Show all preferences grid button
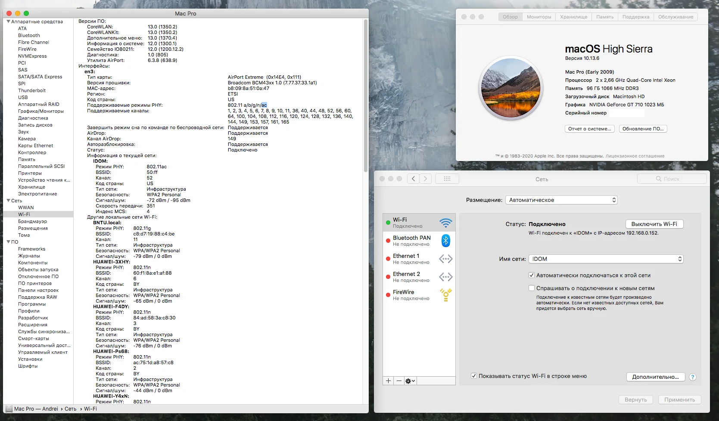The image size is (719, 421). [x=447, y=179]
